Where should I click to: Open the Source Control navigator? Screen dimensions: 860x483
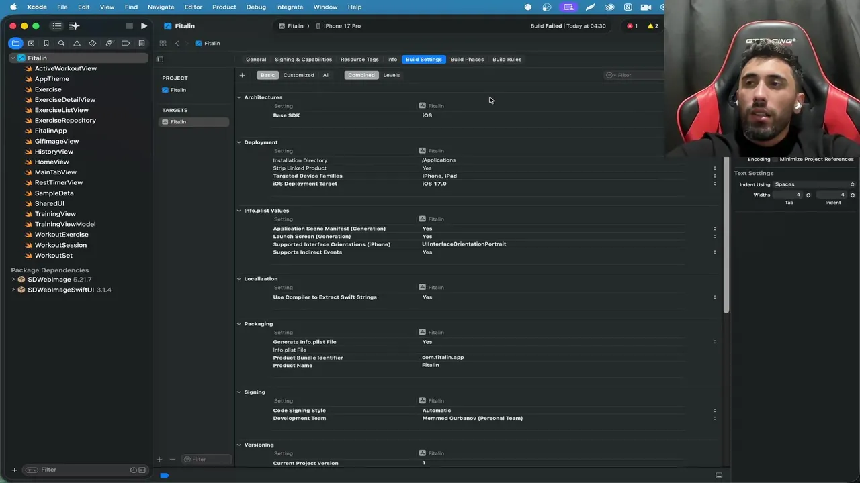pyautogui.click(x=31, y=43)
